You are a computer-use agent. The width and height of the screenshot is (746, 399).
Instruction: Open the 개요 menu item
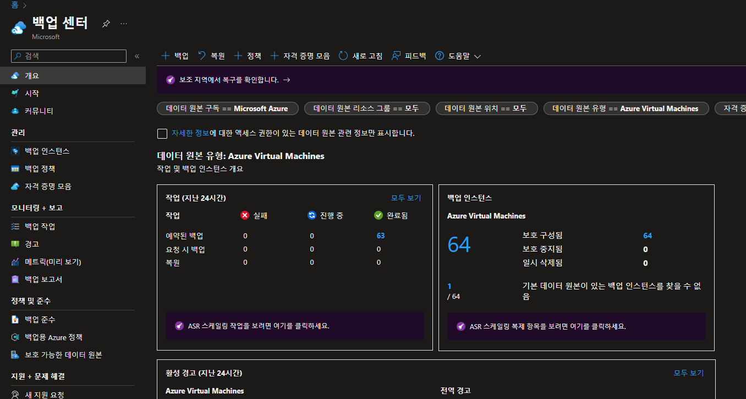click(73, 76)
